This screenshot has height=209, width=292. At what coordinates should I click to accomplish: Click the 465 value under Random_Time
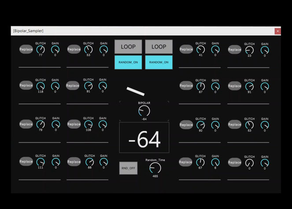[155, 176]
